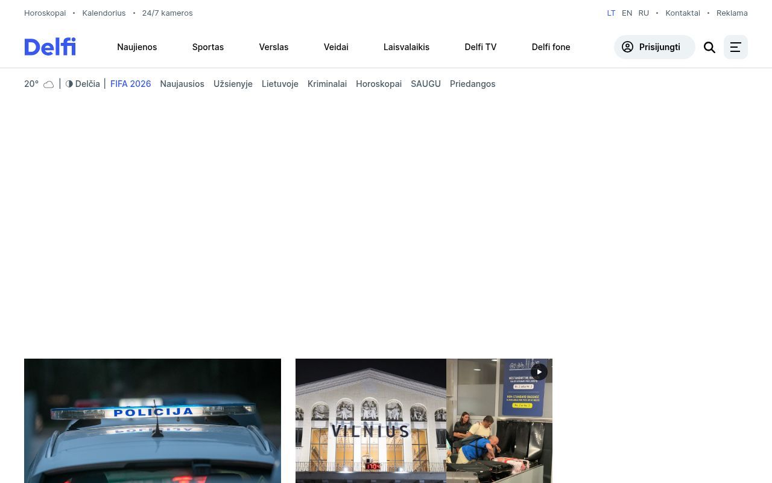Screen dimensions: 772x483
Task: Open the Kriminalai category
Action: [x=327, y=84]
